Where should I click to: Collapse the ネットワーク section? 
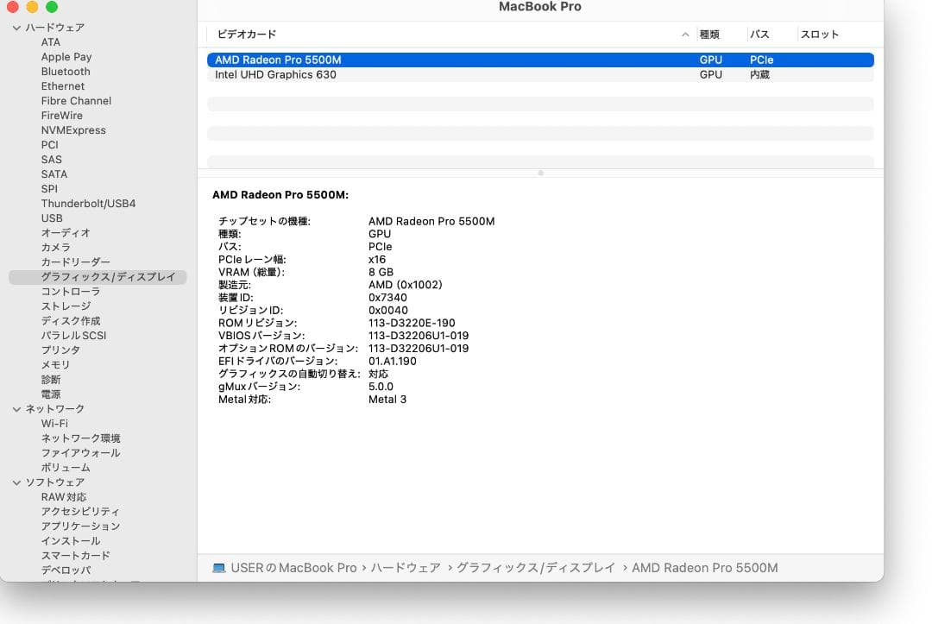click(16, 408)
